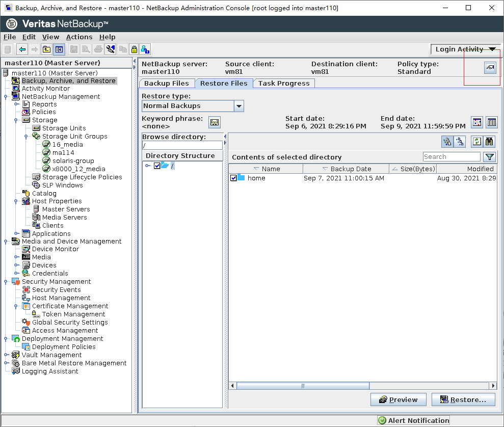Screen dimensions: 504x427
Task: Click the horizontal scrollbar under file list
Action: tap(303, 386)
